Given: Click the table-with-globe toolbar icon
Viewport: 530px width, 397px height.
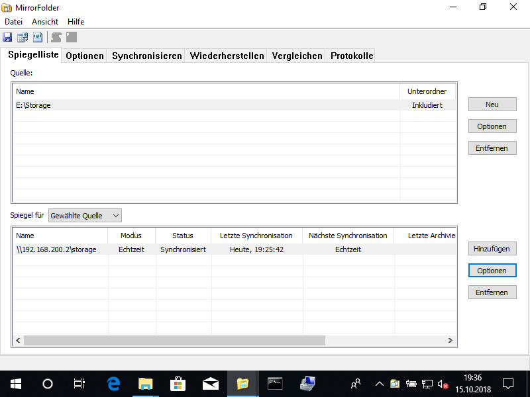Looking at the screenshot, I should tap(23, 37).
